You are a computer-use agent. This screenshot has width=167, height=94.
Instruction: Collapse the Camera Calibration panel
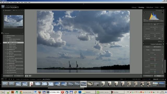[163, 44]
